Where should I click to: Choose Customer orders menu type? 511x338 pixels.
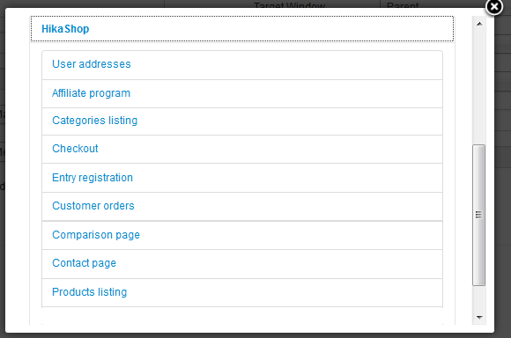pos(93,206)
